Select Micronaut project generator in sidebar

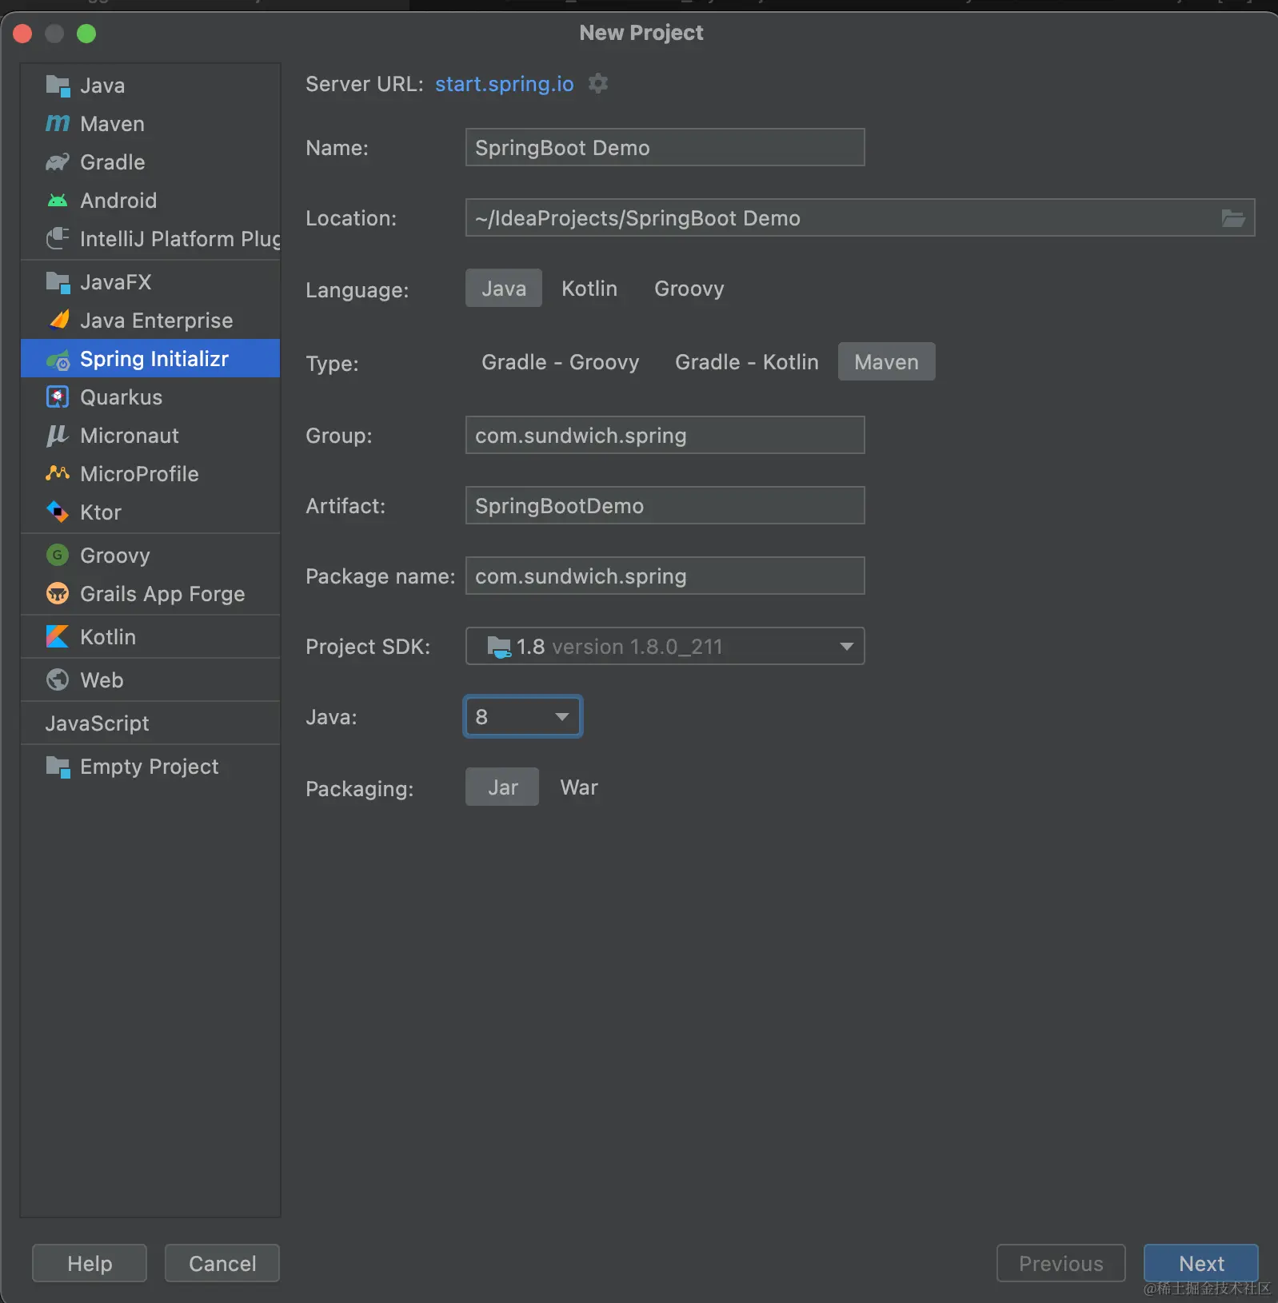click(130, 436)
